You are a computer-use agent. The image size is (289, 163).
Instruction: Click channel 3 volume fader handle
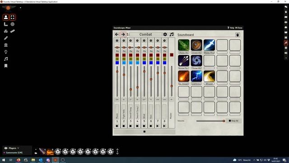(x=131, y=89)
